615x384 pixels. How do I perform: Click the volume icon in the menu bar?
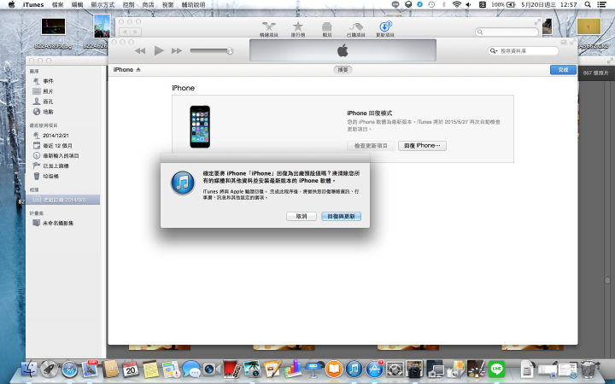pos(468,5)
